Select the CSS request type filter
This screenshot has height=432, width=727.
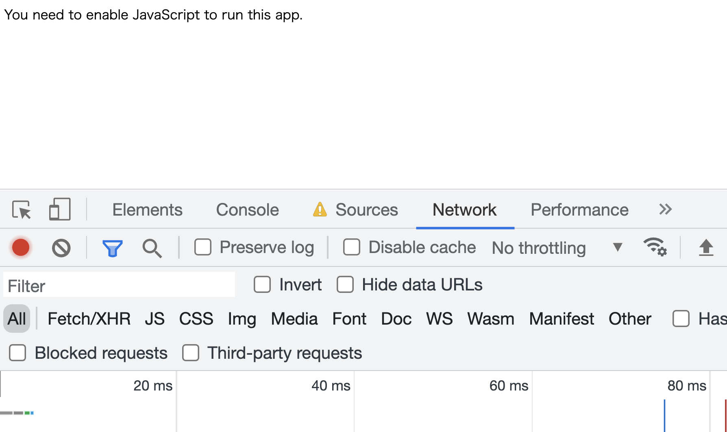coord(196,319)
